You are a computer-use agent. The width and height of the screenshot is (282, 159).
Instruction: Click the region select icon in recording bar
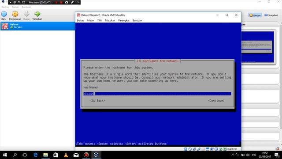pos(23,2)
